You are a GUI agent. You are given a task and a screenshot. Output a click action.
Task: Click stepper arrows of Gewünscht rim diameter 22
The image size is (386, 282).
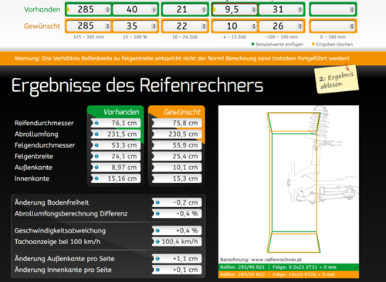(204, 26)
